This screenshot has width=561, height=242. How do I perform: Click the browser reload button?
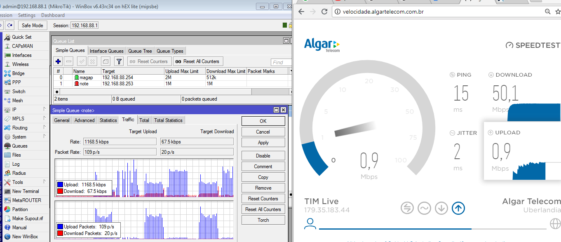point(324,12)
